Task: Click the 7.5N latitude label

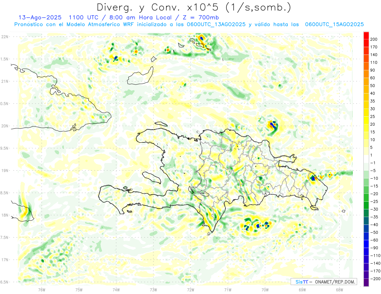Action: [5, 237]
